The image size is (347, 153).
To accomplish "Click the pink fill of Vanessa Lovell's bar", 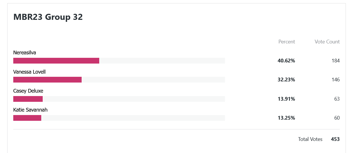I will tap(47, 80).
